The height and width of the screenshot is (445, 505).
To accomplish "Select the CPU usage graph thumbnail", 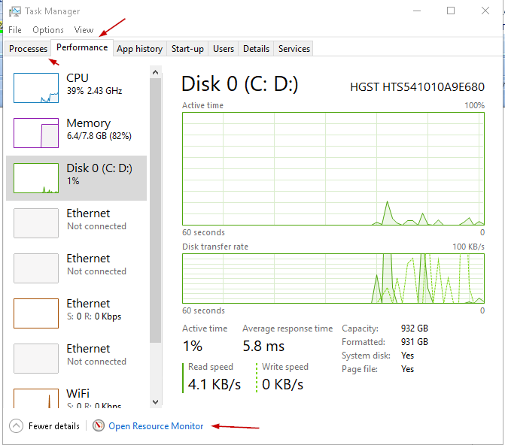I will coord(35,88).
